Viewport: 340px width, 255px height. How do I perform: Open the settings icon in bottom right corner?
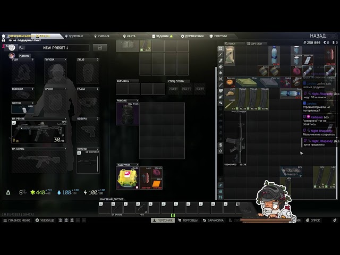(335, 220)
